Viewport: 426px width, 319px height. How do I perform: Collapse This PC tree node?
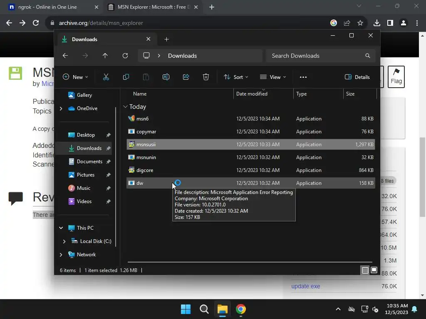[x=61, y=228]
